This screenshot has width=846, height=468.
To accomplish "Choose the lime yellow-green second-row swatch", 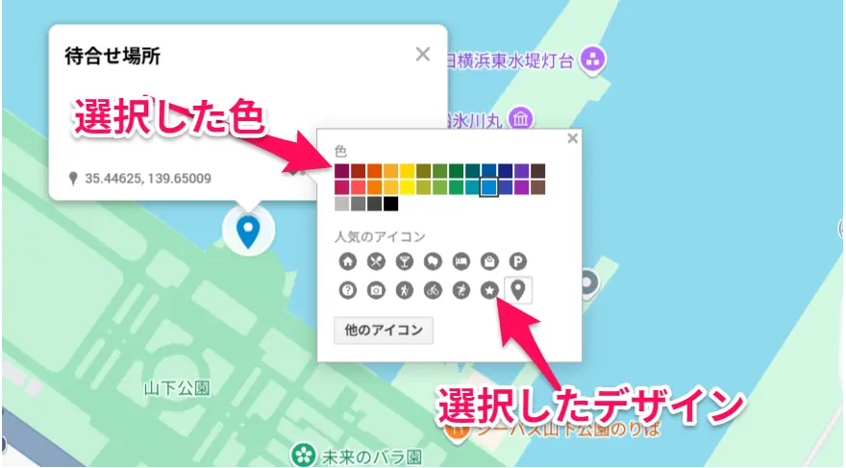I will click(x=424, y=187).
